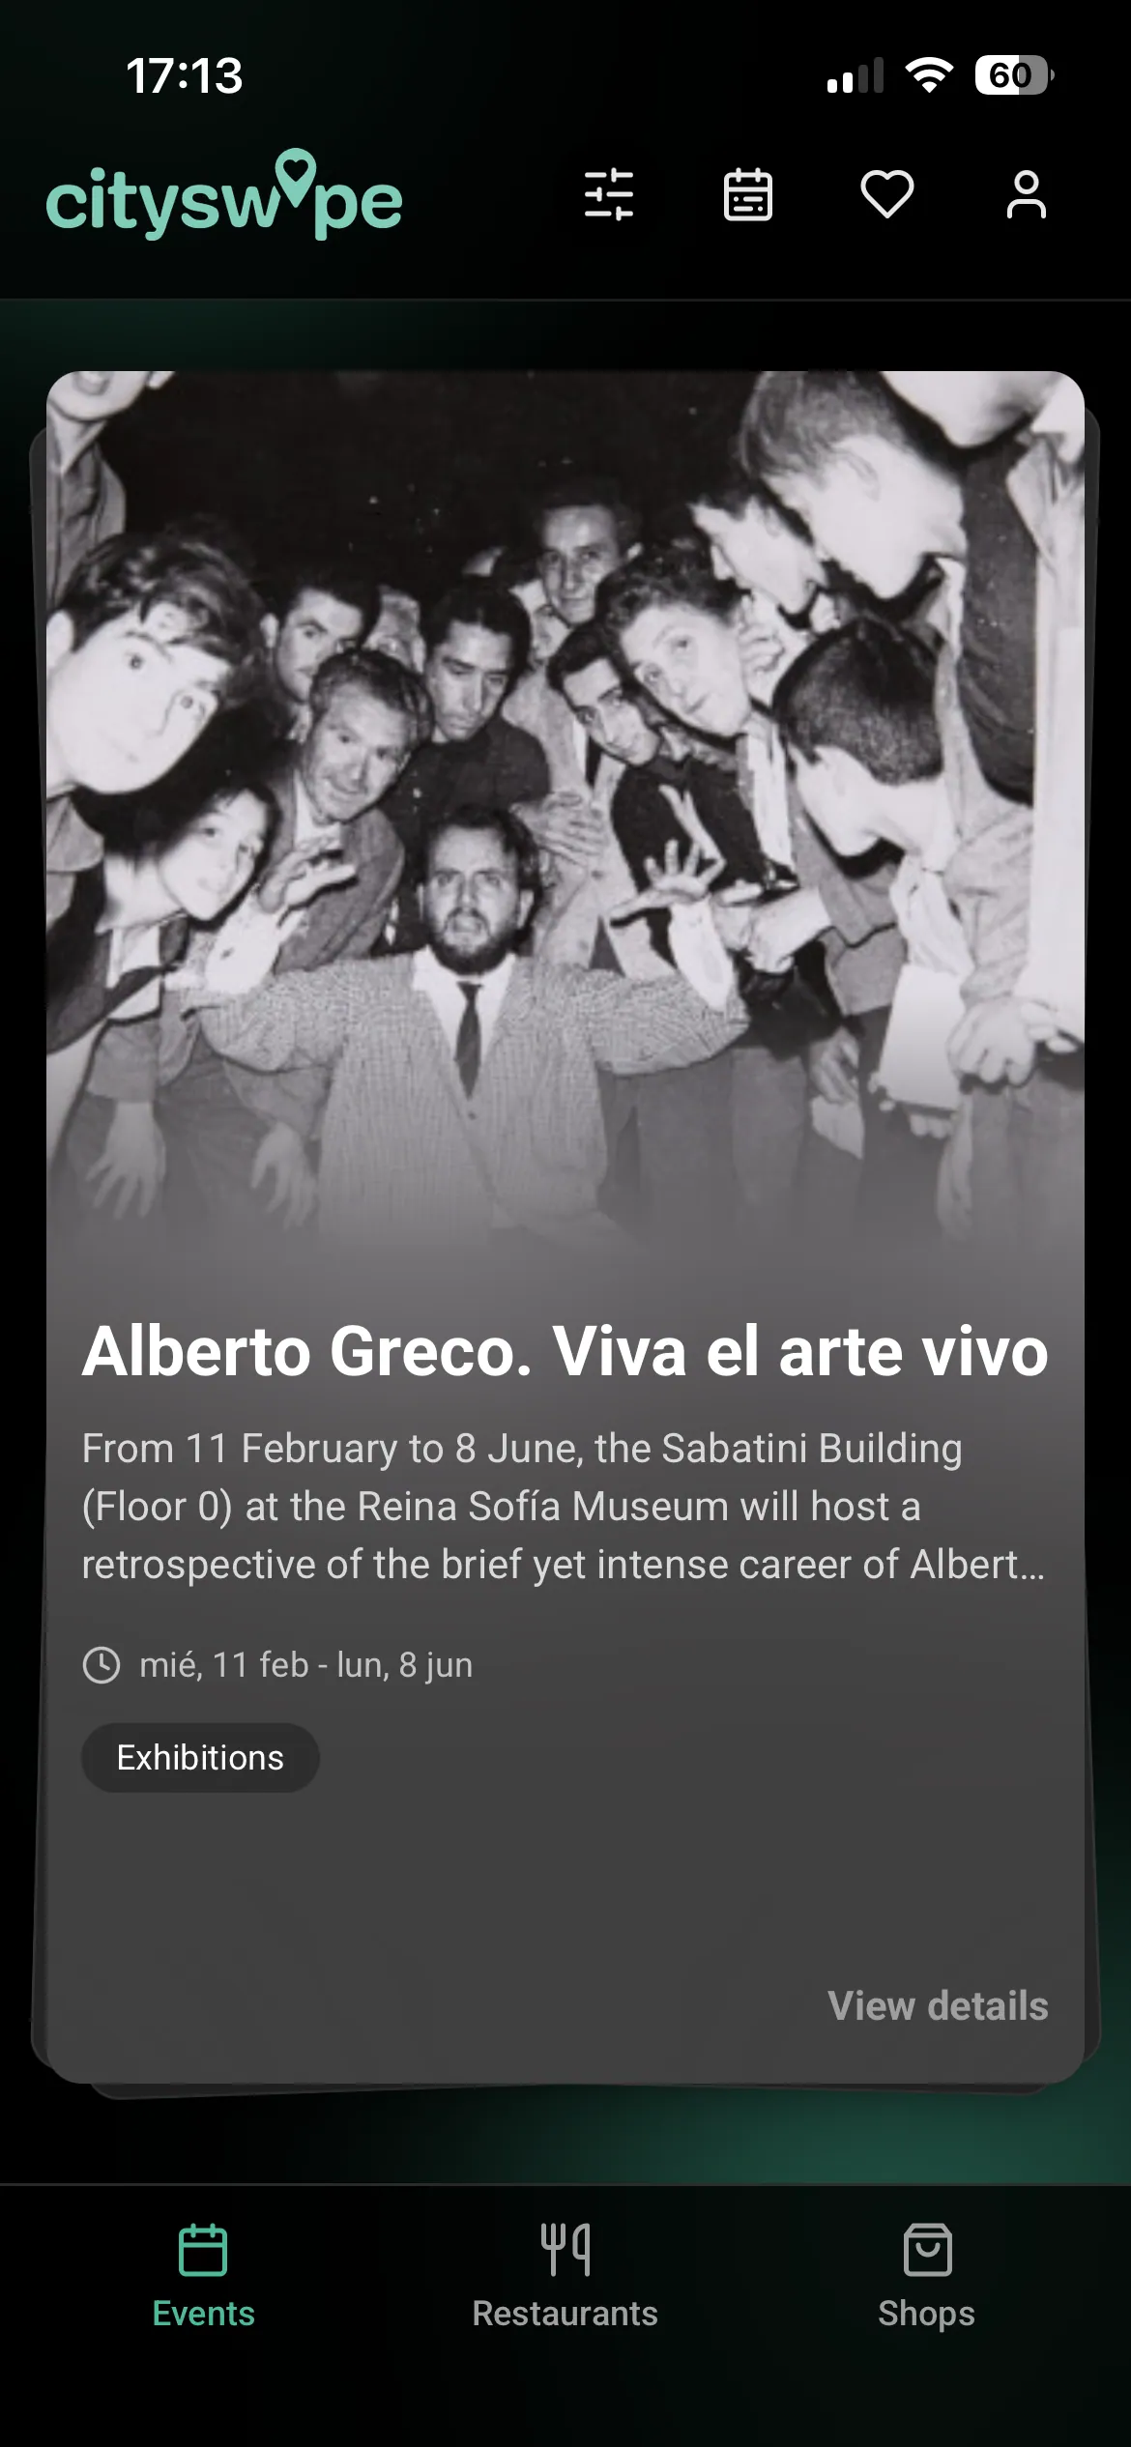Open the filter sliders icon

(609, 195)
